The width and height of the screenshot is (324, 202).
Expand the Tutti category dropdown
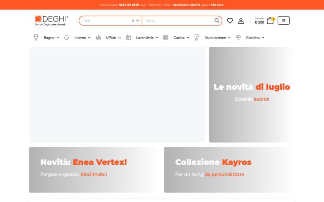[x=138, y=21]
